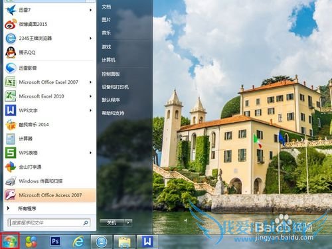Switch to the WPS Writer taskbar button
This screenshot has width=332, height=249.
pos(147,242)
